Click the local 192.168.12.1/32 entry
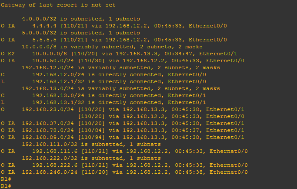297x189 pixels. pyautogui.click(x=103, y=81)
